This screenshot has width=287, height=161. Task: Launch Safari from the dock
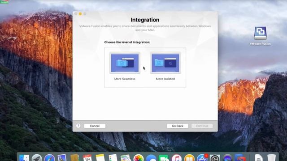(49, 158)
